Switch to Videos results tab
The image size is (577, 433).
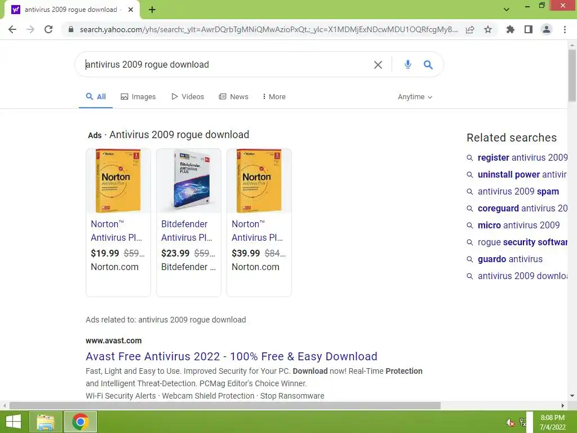click(188, 97)
